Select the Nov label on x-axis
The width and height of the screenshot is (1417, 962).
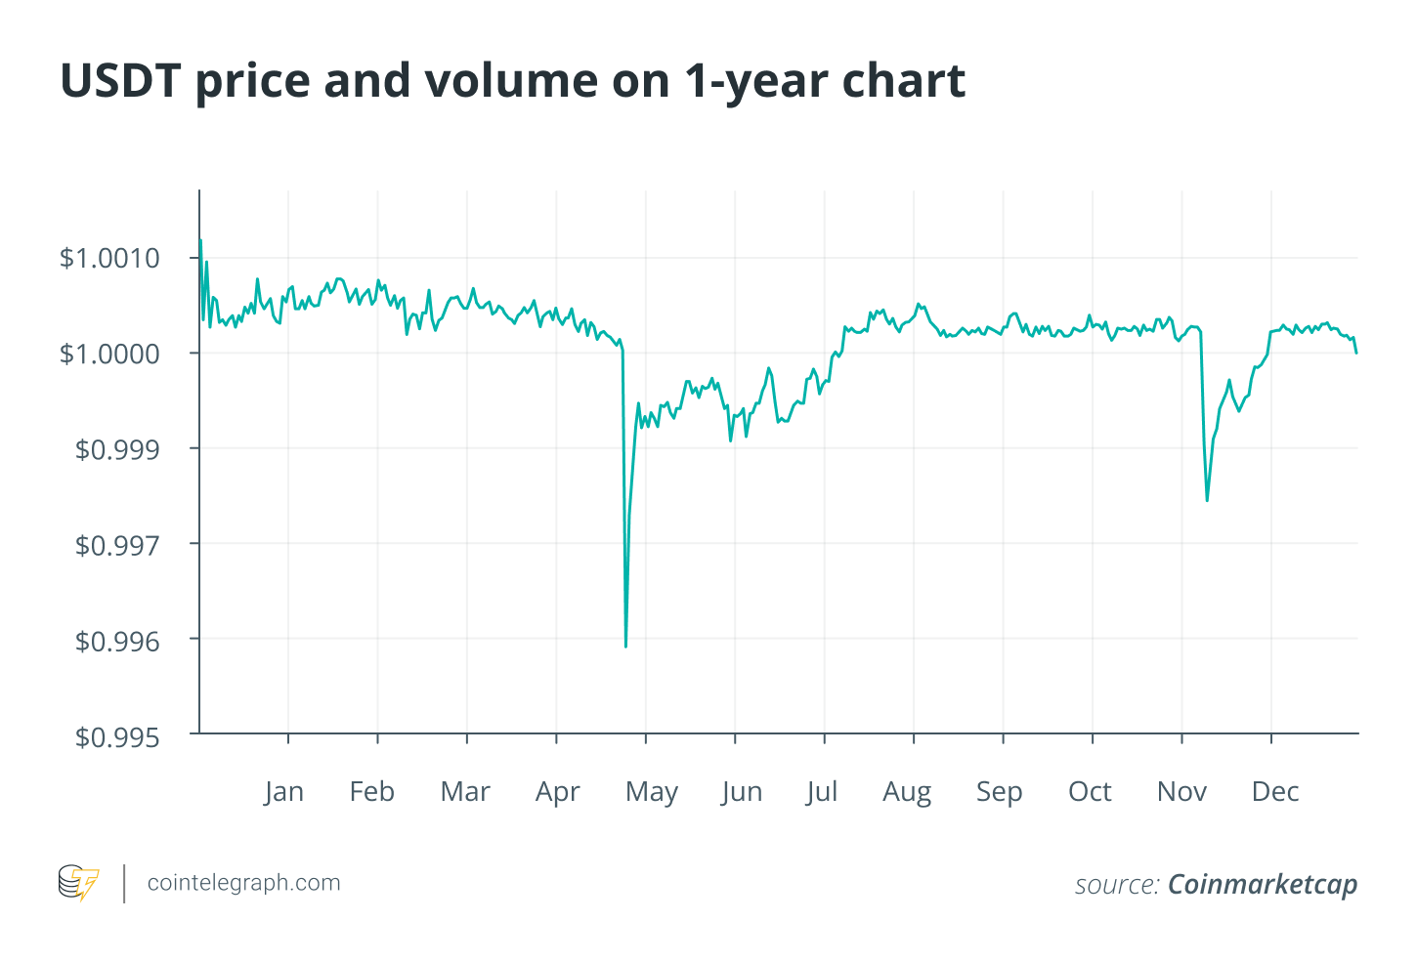(x=1181, y=792)
